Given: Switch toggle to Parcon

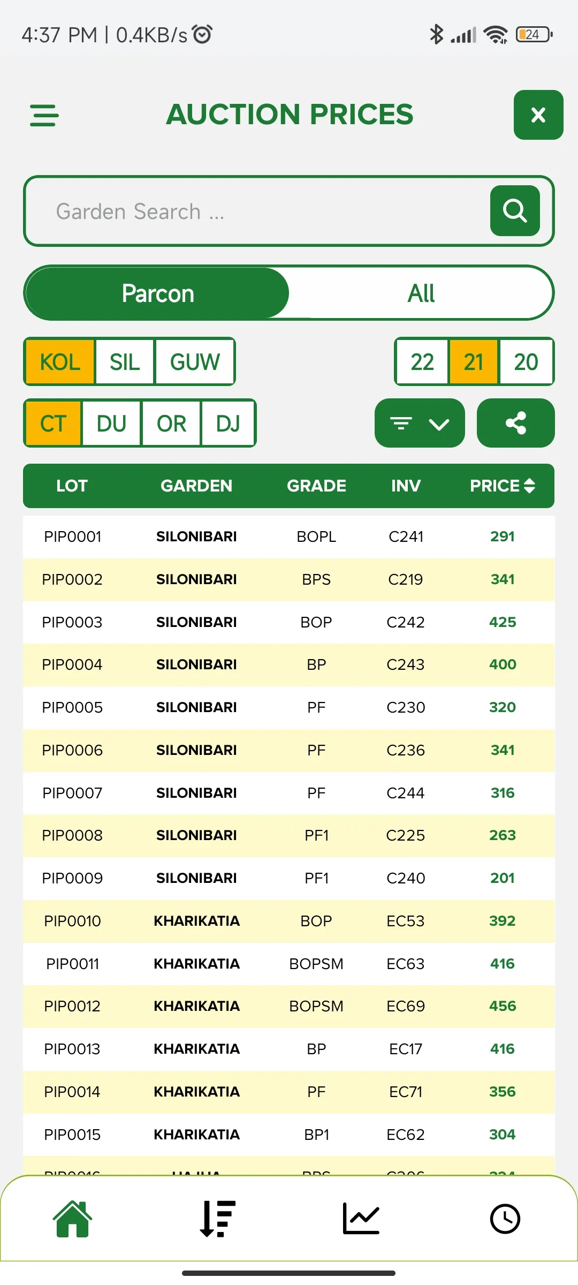Looking at the screenshot, I should tap(157, 293).
